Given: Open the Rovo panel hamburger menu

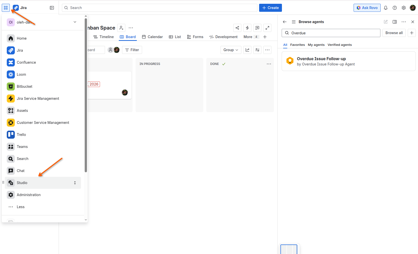Looking at the screenshot, I should (294, 22).
